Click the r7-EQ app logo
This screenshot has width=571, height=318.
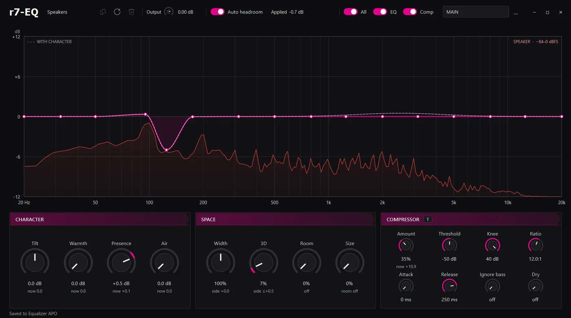click(24, 12)
